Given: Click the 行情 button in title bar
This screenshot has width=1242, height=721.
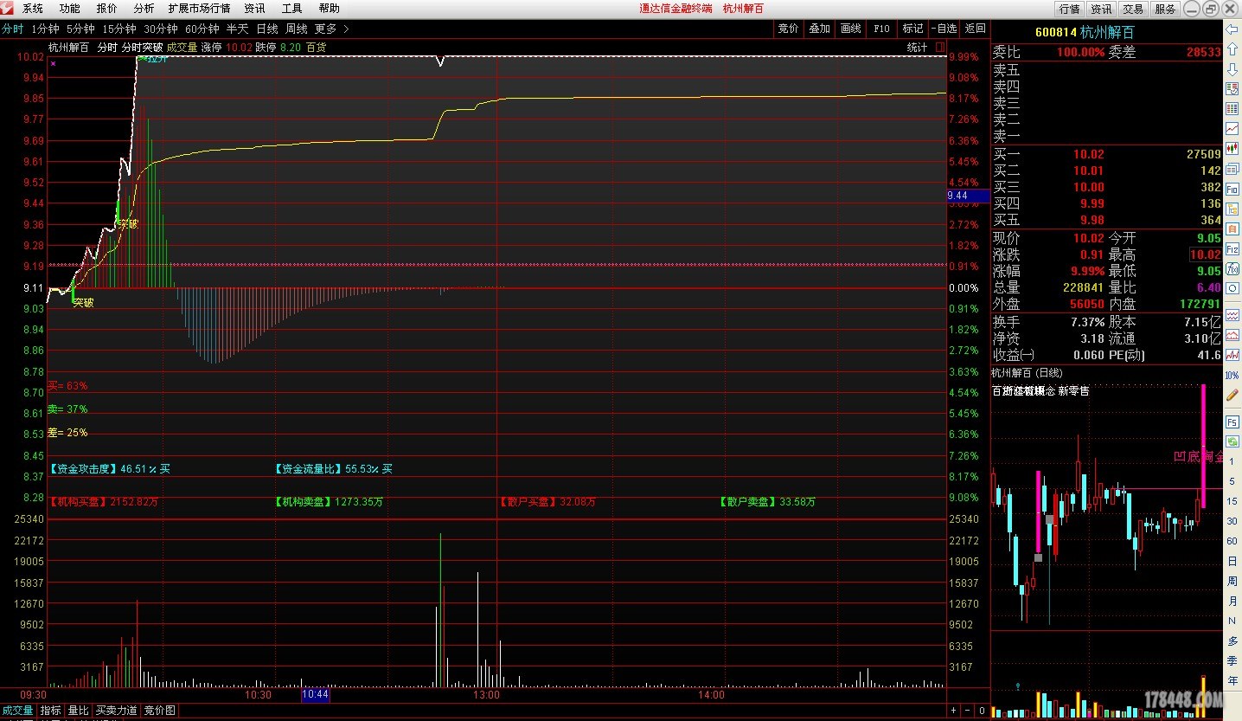Looking at the screenshot, I should tap(1069, 9).
